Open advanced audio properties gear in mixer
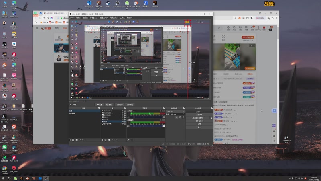 coord(128,140)
